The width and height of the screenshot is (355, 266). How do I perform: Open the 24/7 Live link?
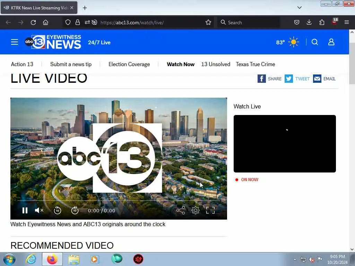[x=99, y=43]
